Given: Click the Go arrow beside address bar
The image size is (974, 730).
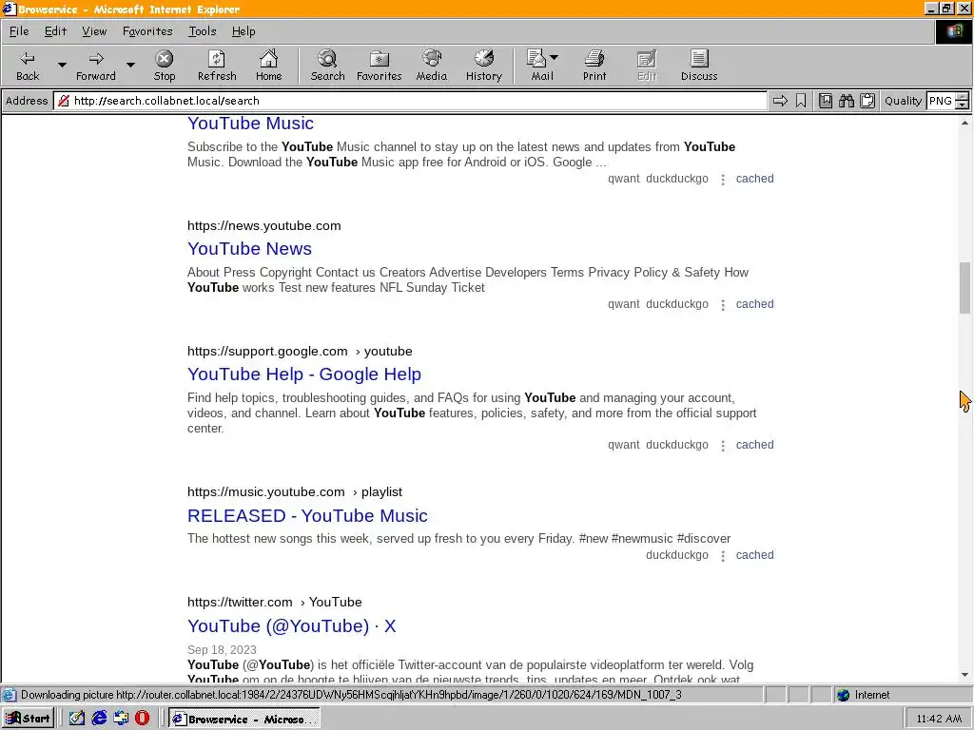Looking at the screenshot, I should click(780, 101).
